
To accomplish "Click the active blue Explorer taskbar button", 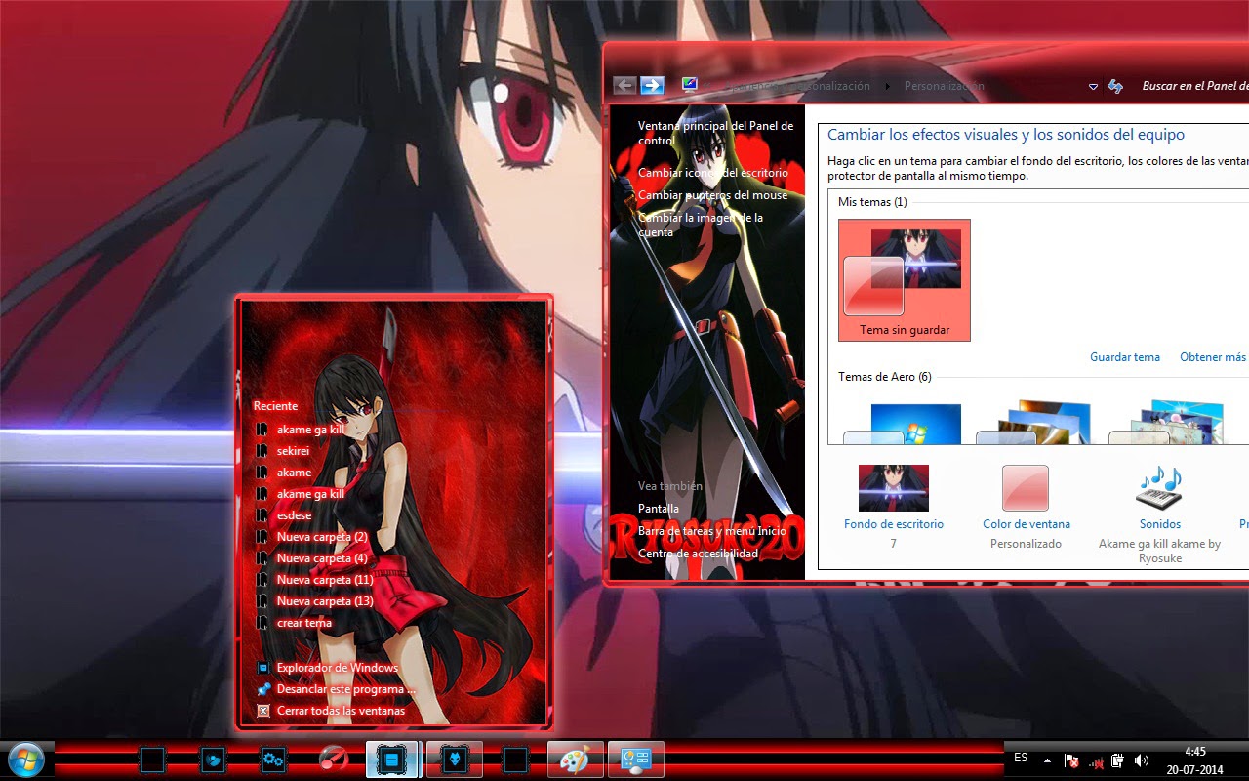I will point(392,760).
